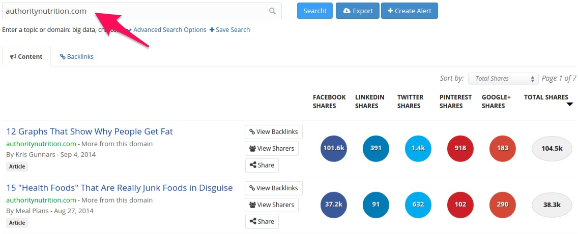The width and height of the screenshot is (578, 234).
Task: Switch to the Content tab
Action: point(26,57)
